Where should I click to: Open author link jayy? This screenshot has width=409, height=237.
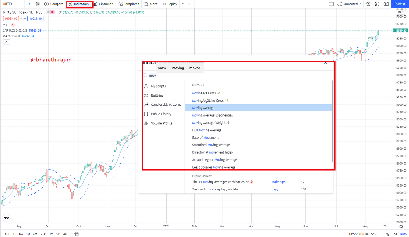tap(275, 189)
